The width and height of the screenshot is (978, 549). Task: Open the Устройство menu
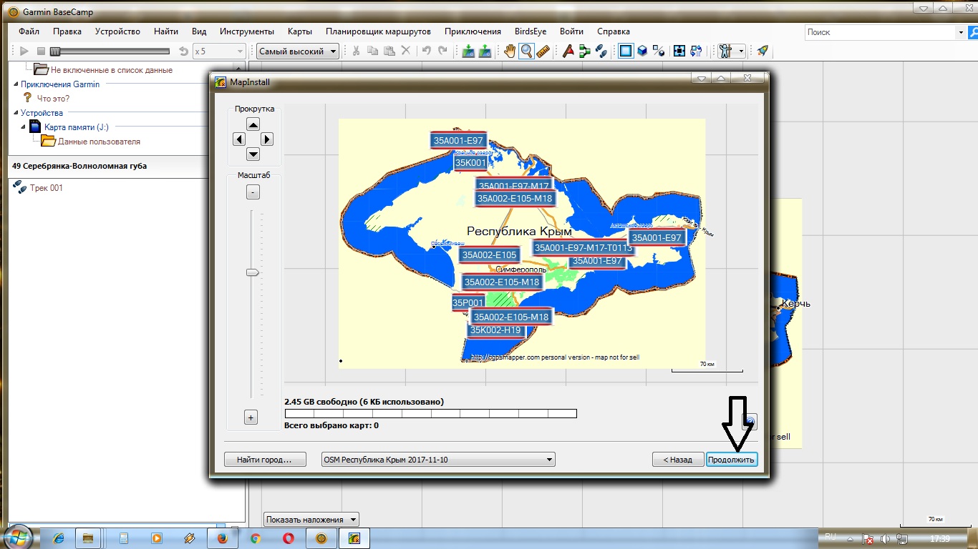(117, 31)
